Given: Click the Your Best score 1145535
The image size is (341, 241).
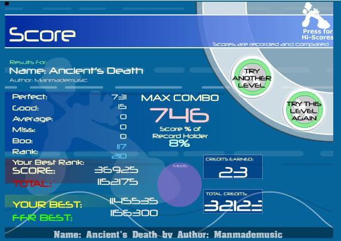Looking at the screenshot, I should 133,201.
